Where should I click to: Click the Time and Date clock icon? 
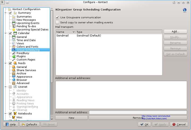pyautogui.click(x=14, y=40)
